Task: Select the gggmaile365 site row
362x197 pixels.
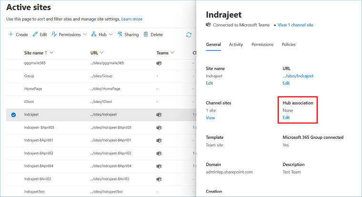Action: (x=101, y=63)
